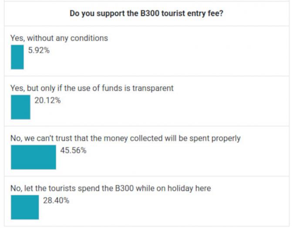Click the 20.12% percentage label
296x228 pixels.
click(47, 100)
